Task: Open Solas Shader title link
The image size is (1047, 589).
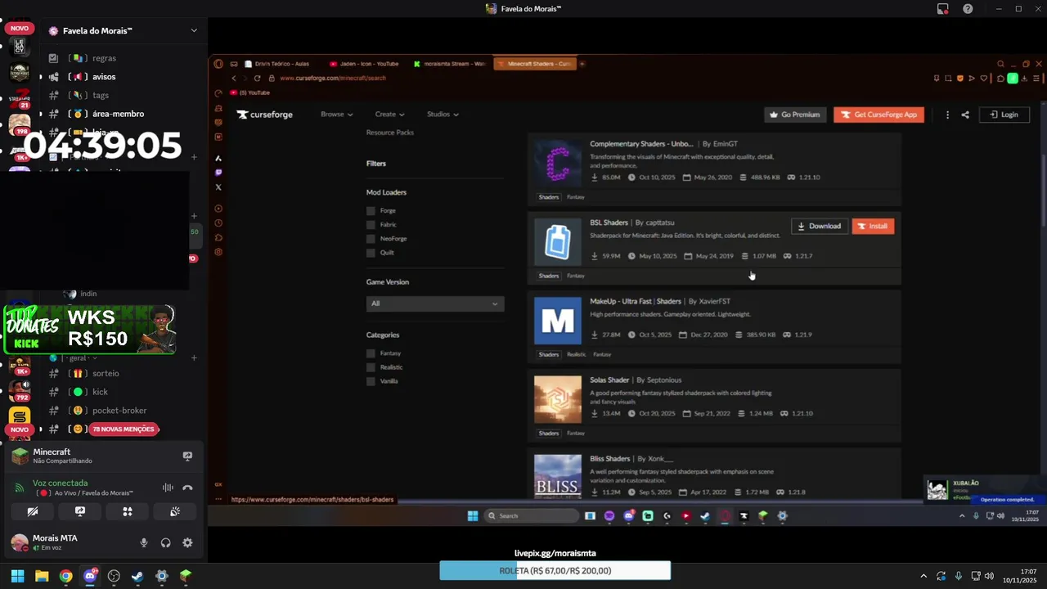Action: point(609,380)
